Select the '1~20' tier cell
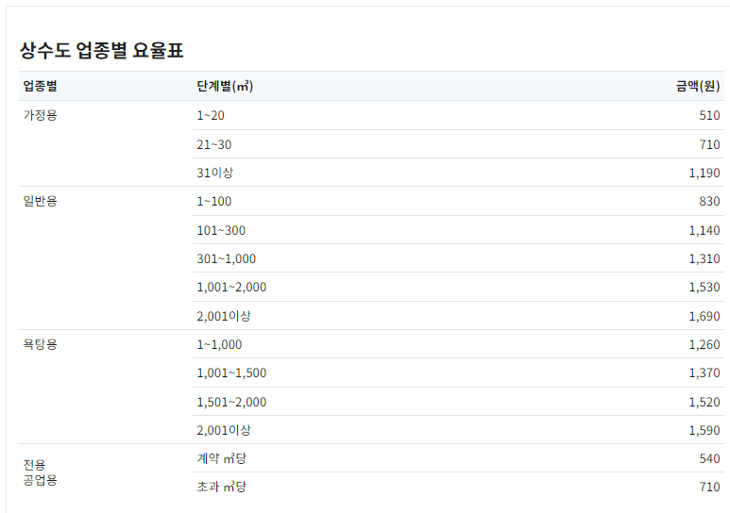The width and height of the screenshot is (730, 513). point(211,115)
